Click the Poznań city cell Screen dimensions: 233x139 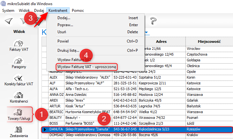(209, 118)
